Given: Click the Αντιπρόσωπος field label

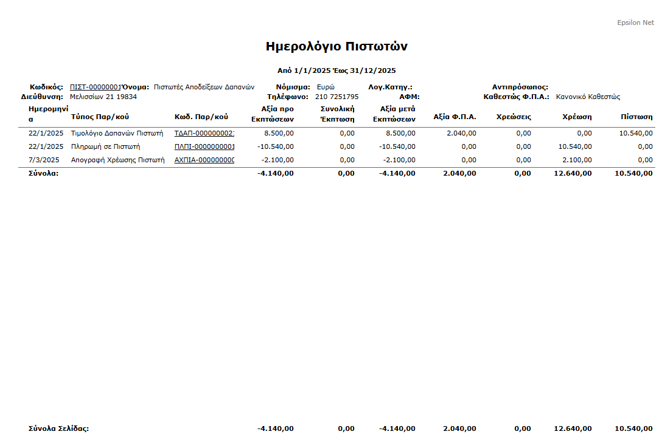Looking at the screenshot, I should point(520,87).
